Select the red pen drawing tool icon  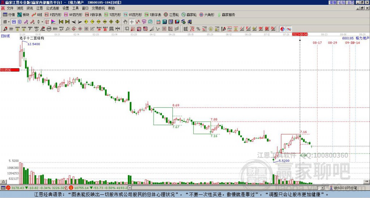click(5, 29)
